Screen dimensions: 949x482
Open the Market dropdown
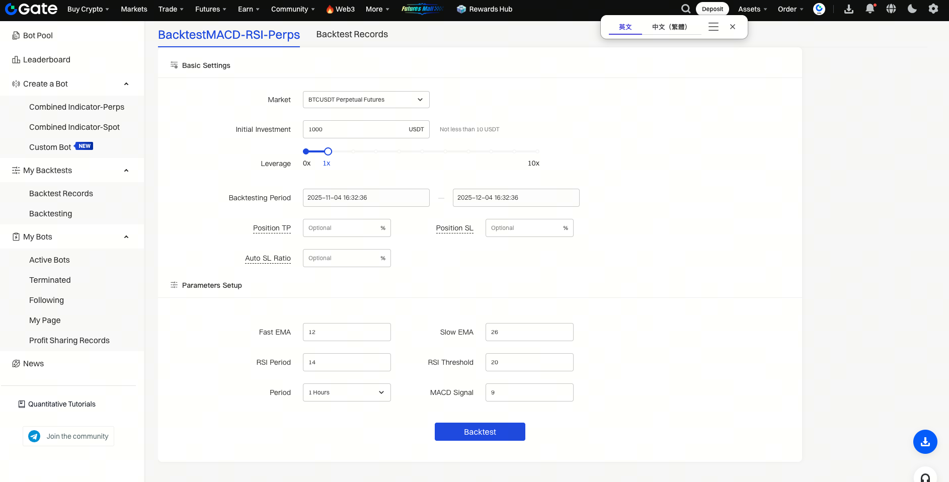[366, 100]
